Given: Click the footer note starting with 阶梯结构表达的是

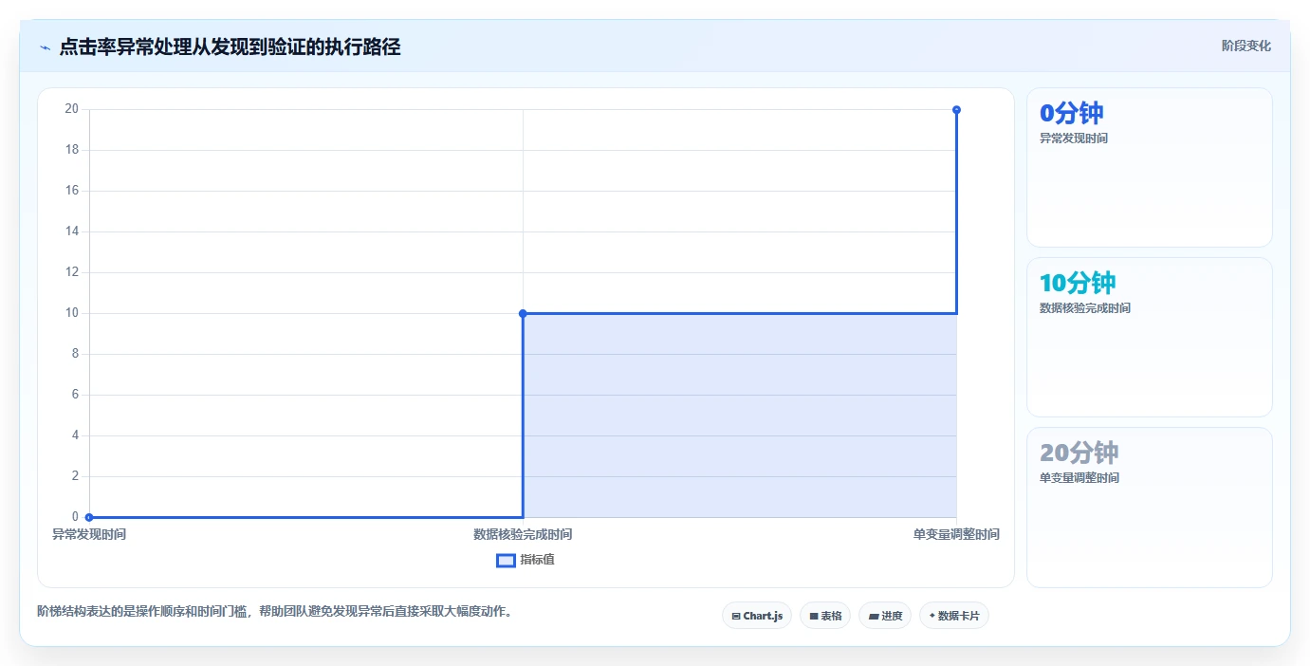Looking at the screenshot, I should [277, 611].
